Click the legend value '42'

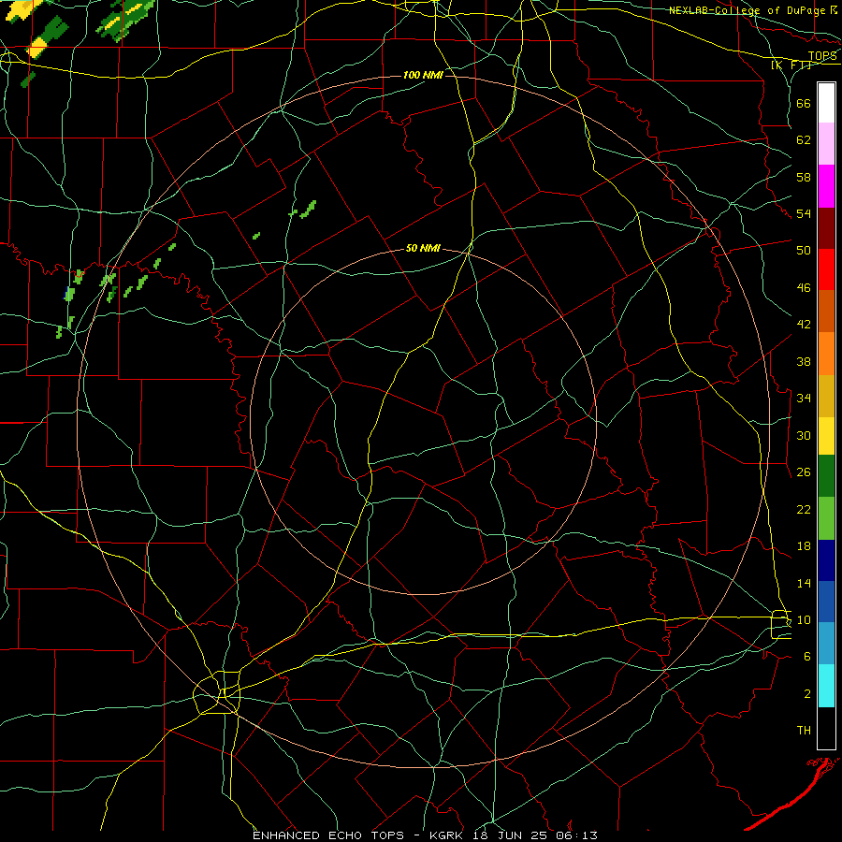tap(804, 325)
